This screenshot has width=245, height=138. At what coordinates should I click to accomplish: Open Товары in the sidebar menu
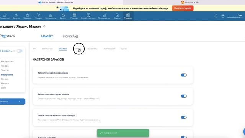[5, 66]
